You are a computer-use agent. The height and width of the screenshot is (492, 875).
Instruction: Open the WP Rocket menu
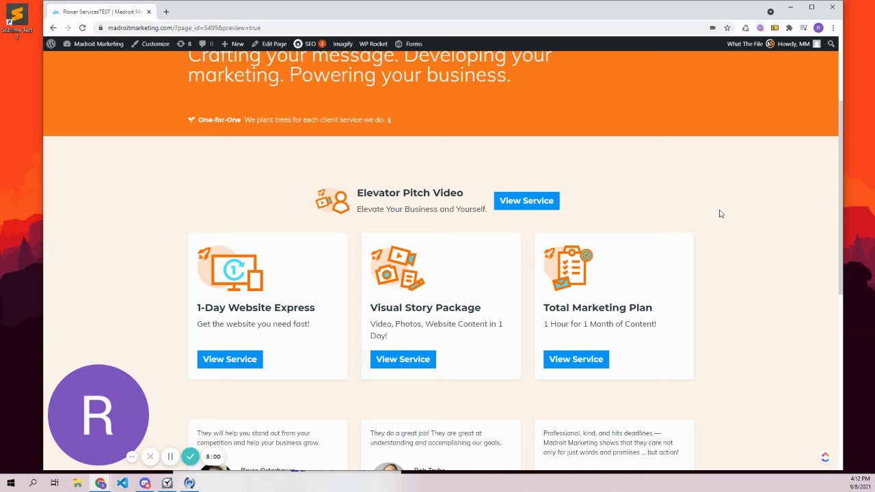point(373,44)
